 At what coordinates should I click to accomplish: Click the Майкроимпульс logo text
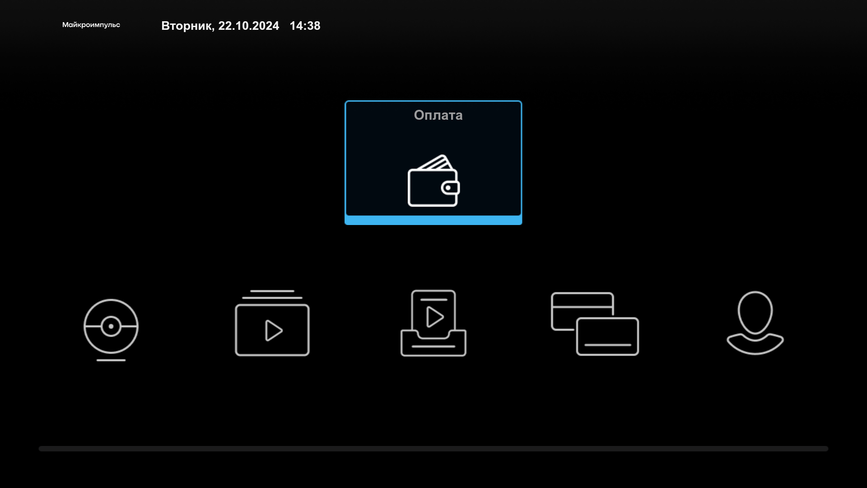91,25
